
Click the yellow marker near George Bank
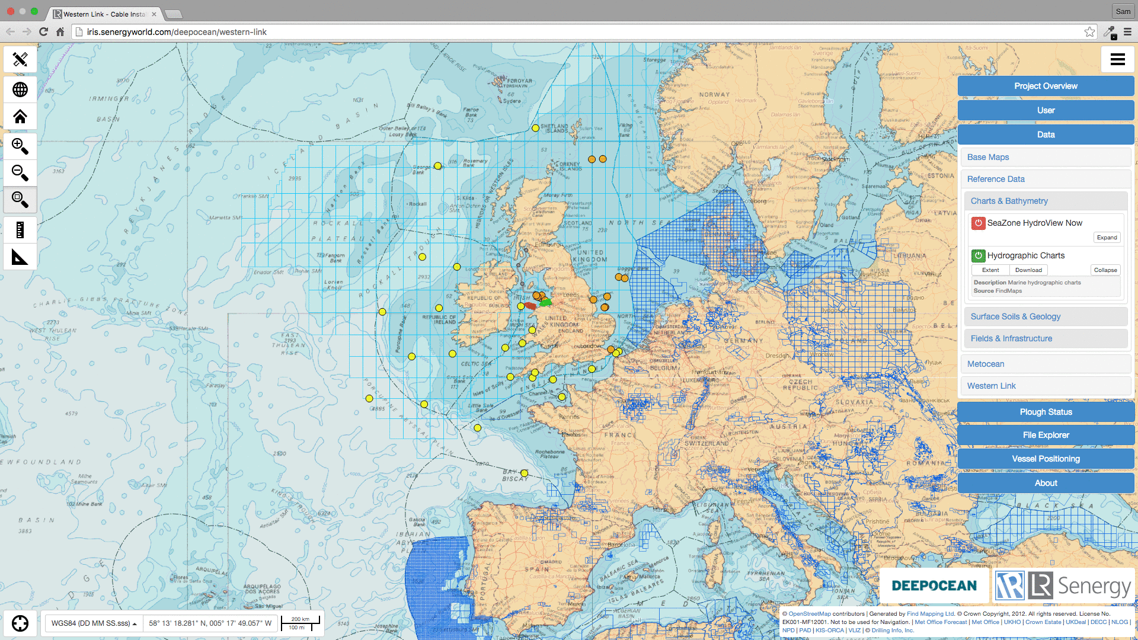tap(437, 166)
